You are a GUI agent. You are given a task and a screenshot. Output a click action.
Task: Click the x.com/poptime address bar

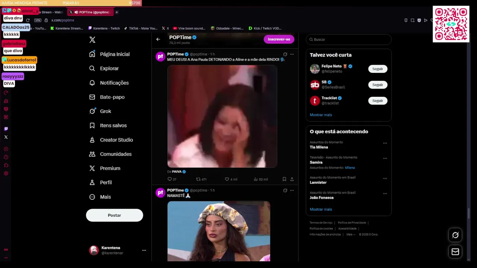pos(63,20)
